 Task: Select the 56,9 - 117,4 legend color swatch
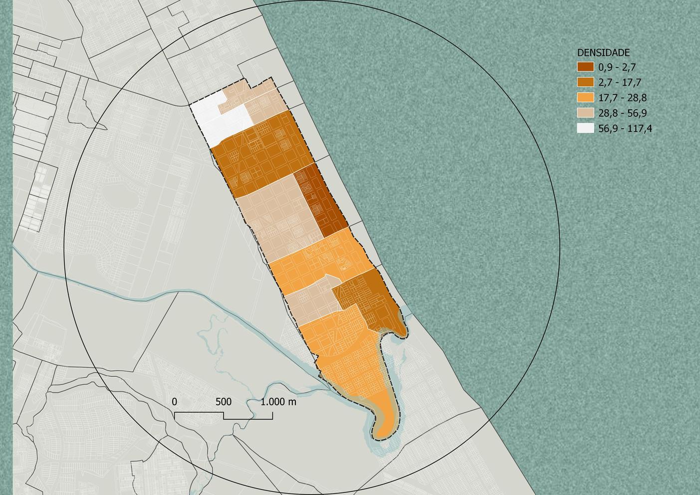pos(586,128)
